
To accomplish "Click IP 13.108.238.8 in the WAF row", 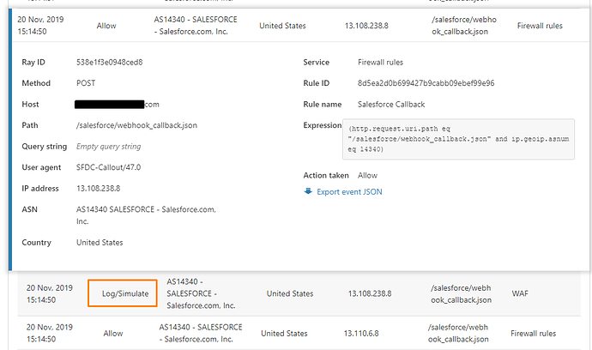I will pyautogui.click(x=370, y=293).
